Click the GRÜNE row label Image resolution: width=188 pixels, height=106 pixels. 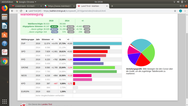tap(25, 67)
